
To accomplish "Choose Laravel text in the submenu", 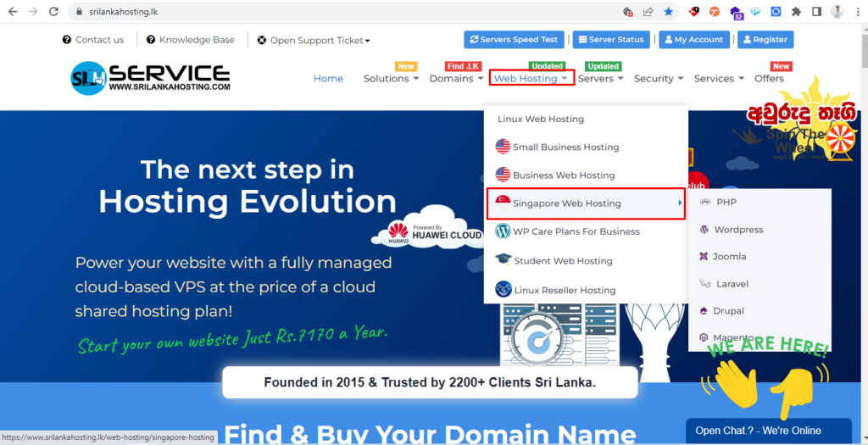I will click(732, 284).
